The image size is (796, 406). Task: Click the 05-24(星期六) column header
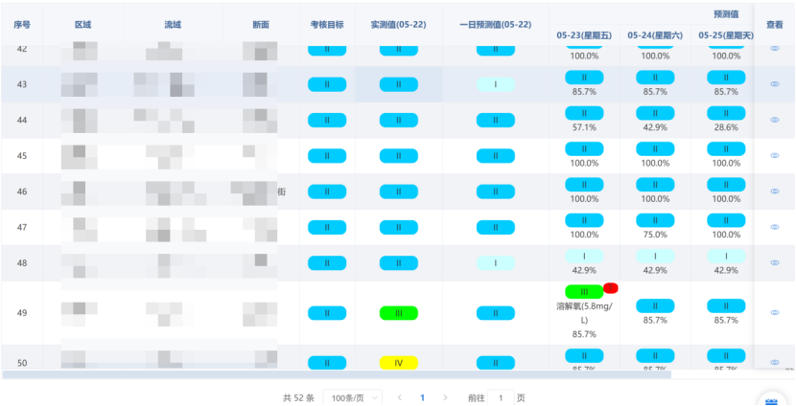tap(655, 35)
